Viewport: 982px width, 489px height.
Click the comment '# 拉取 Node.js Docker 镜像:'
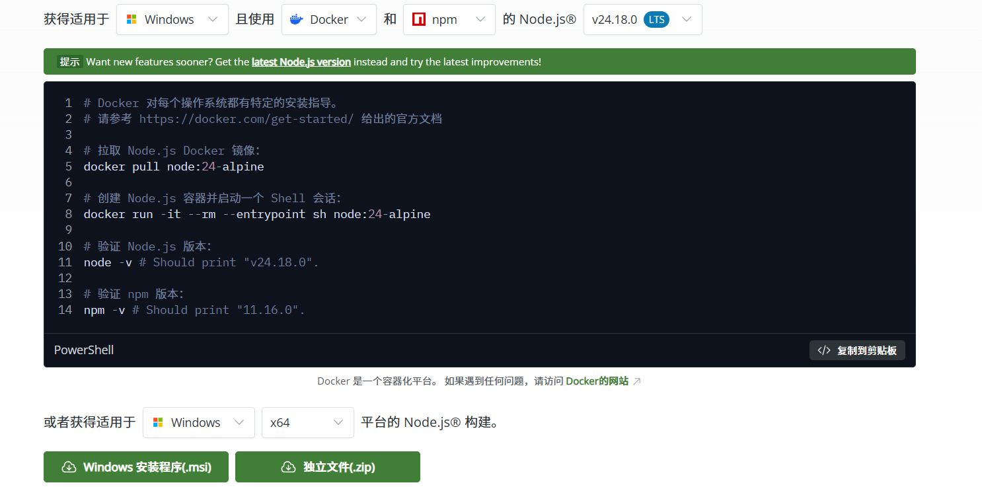[x=172, y=151]
